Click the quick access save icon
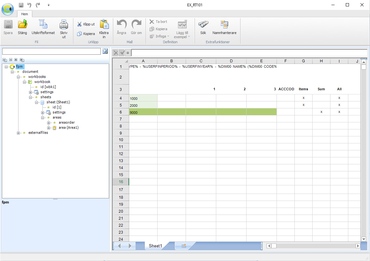This screenshot has width=370, height=261. (x=21, y=5)
